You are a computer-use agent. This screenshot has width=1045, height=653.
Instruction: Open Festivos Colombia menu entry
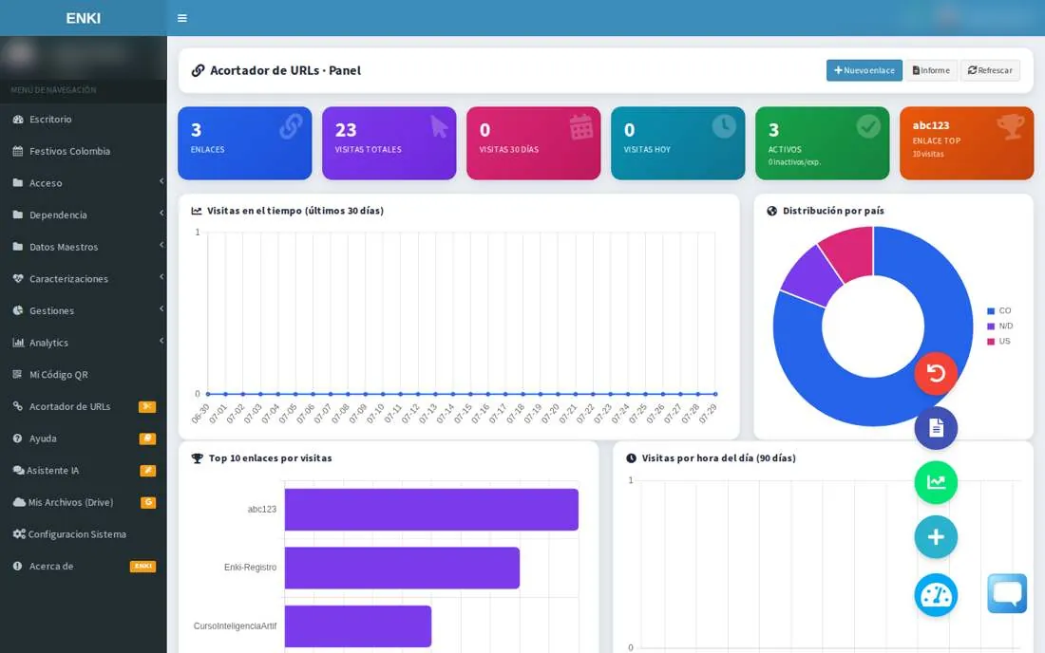pyautogui.click(x=84, y=151)
